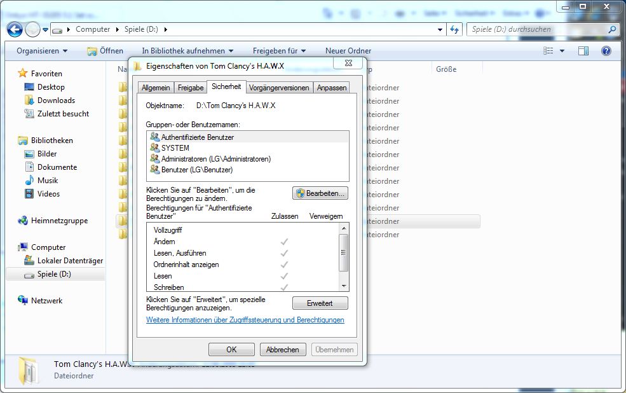626x393 pixels.
Task: Select SYSTEM in the user list
Action: (175, 148)
